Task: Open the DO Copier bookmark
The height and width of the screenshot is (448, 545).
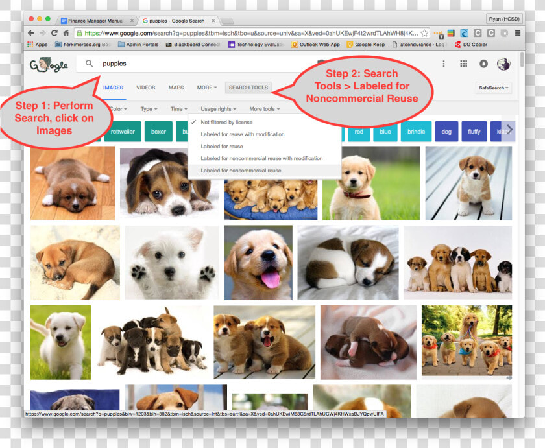Action: (471, 45)
